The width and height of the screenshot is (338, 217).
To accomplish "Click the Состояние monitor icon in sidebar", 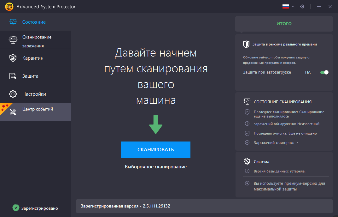I will coord(13,22).
